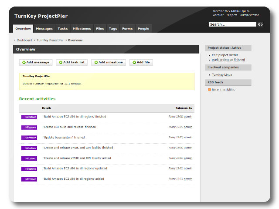Select the People tab
The image size is (279, 209).
click(x=143, y=29)
